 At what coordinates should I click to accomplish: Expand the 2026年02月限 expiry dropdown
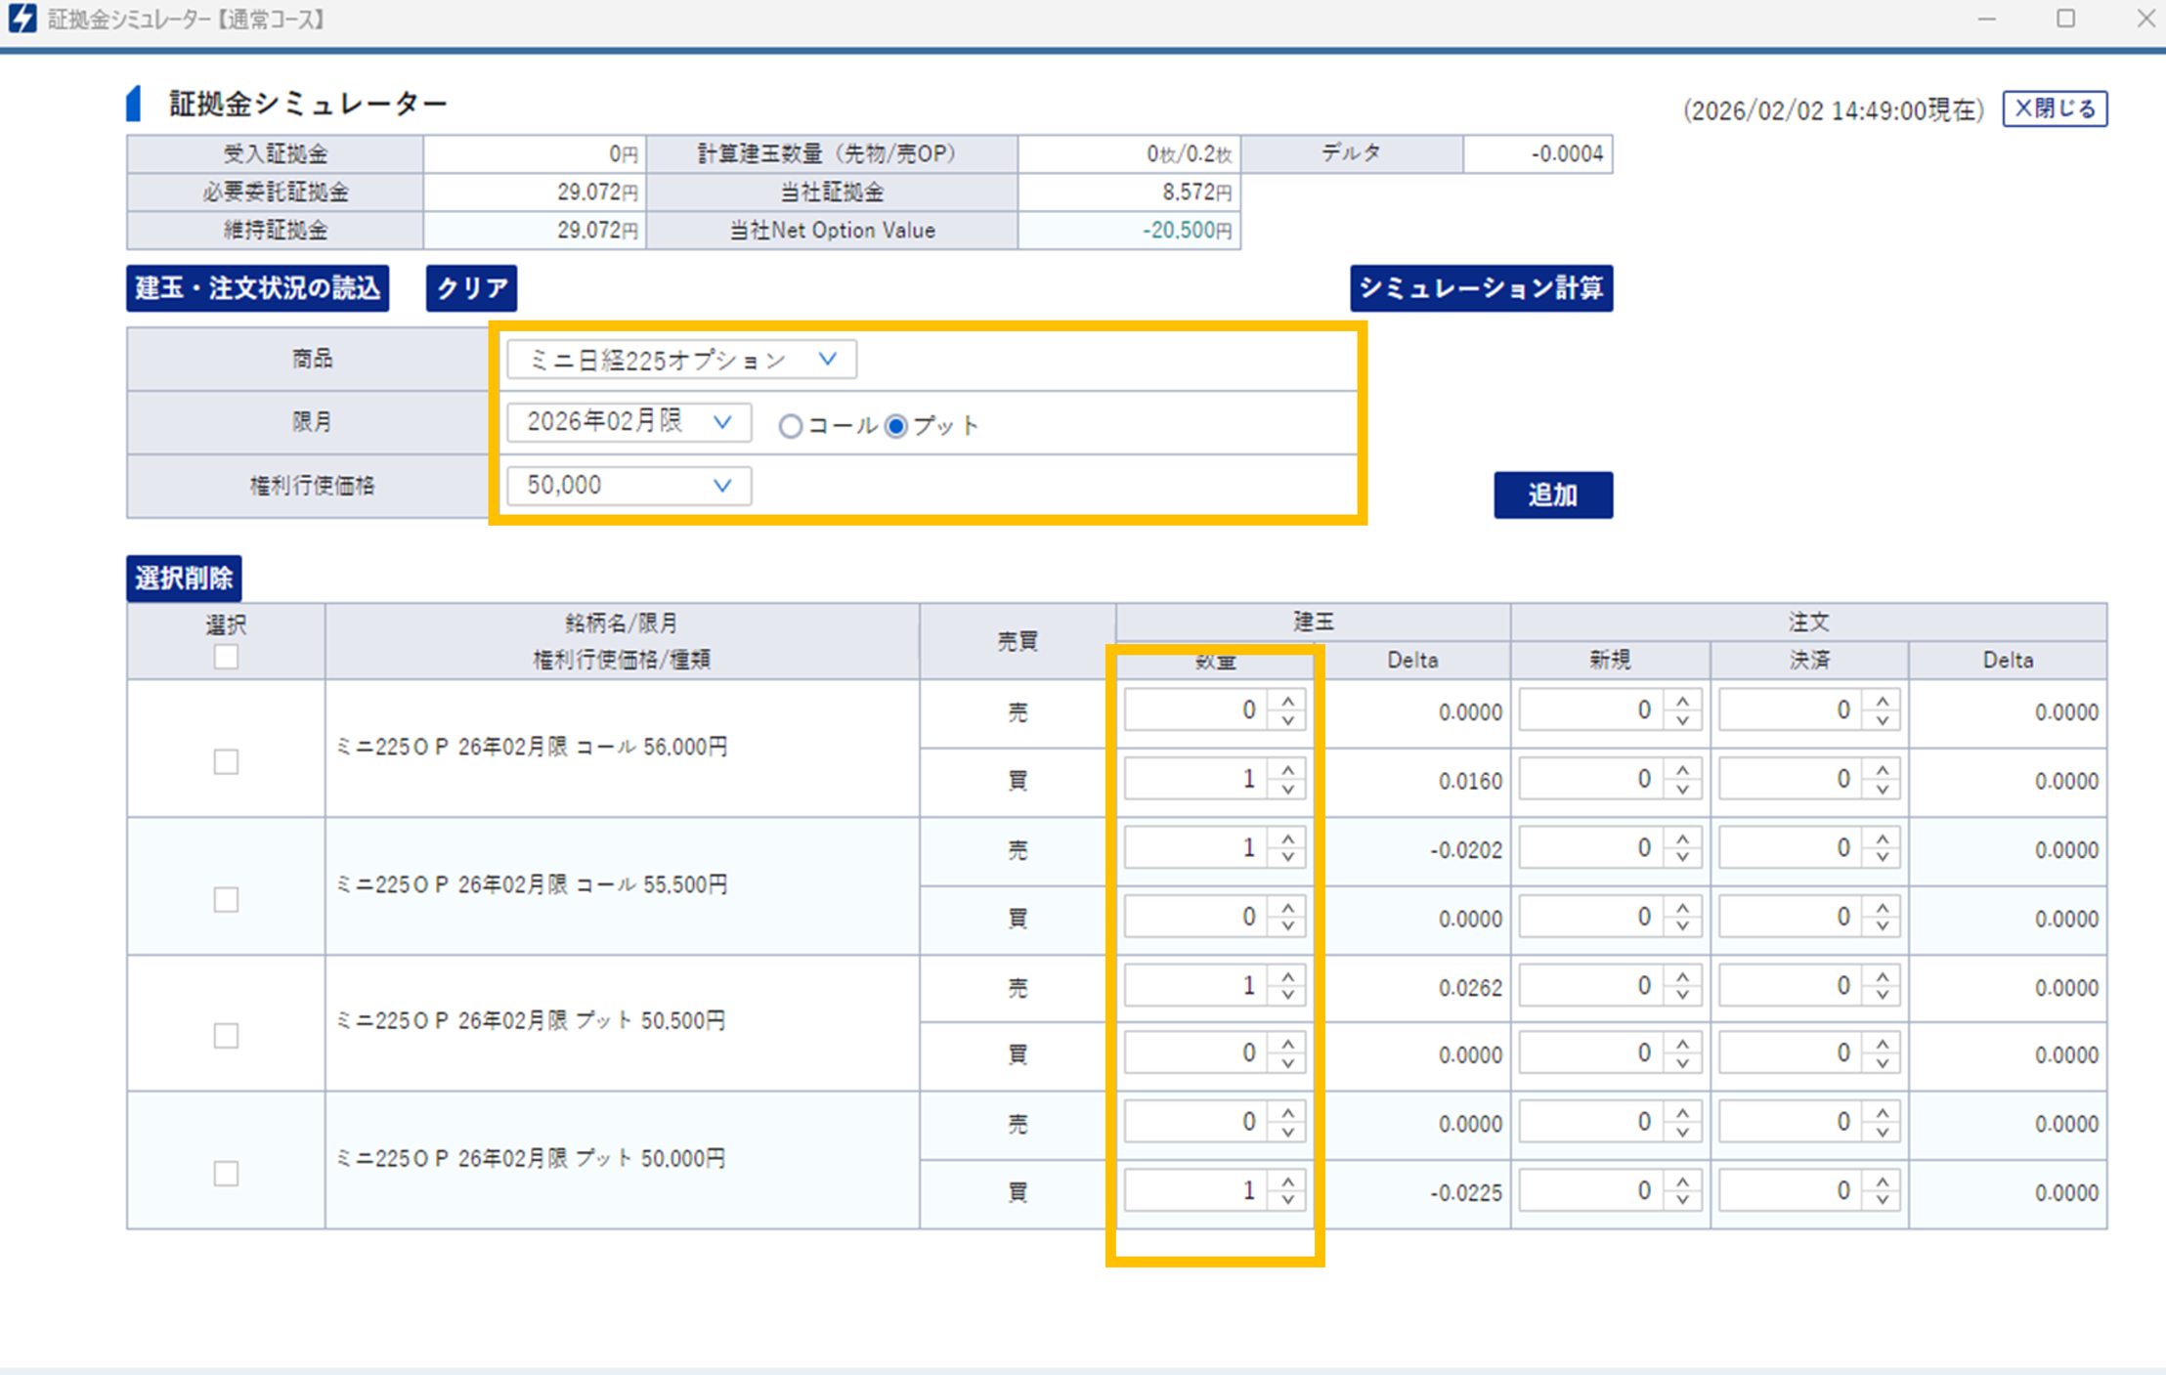628,422
